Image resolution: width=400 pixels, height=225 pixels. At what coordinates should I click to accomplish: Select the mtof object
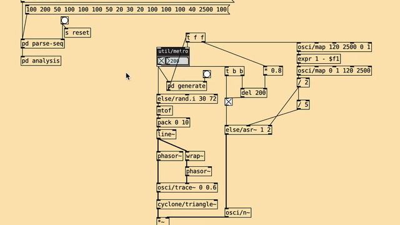(164, 111)
